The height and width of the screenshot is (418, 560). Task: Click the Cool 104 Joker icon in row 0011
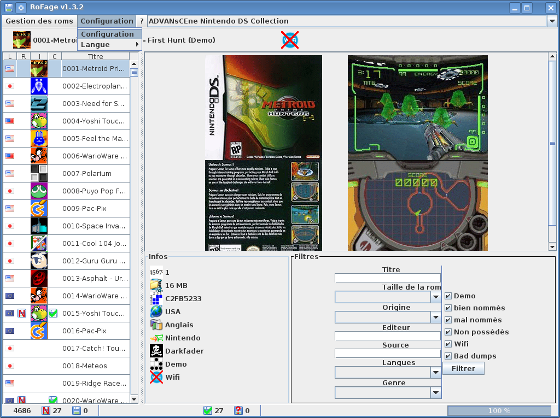pos(39,244)
